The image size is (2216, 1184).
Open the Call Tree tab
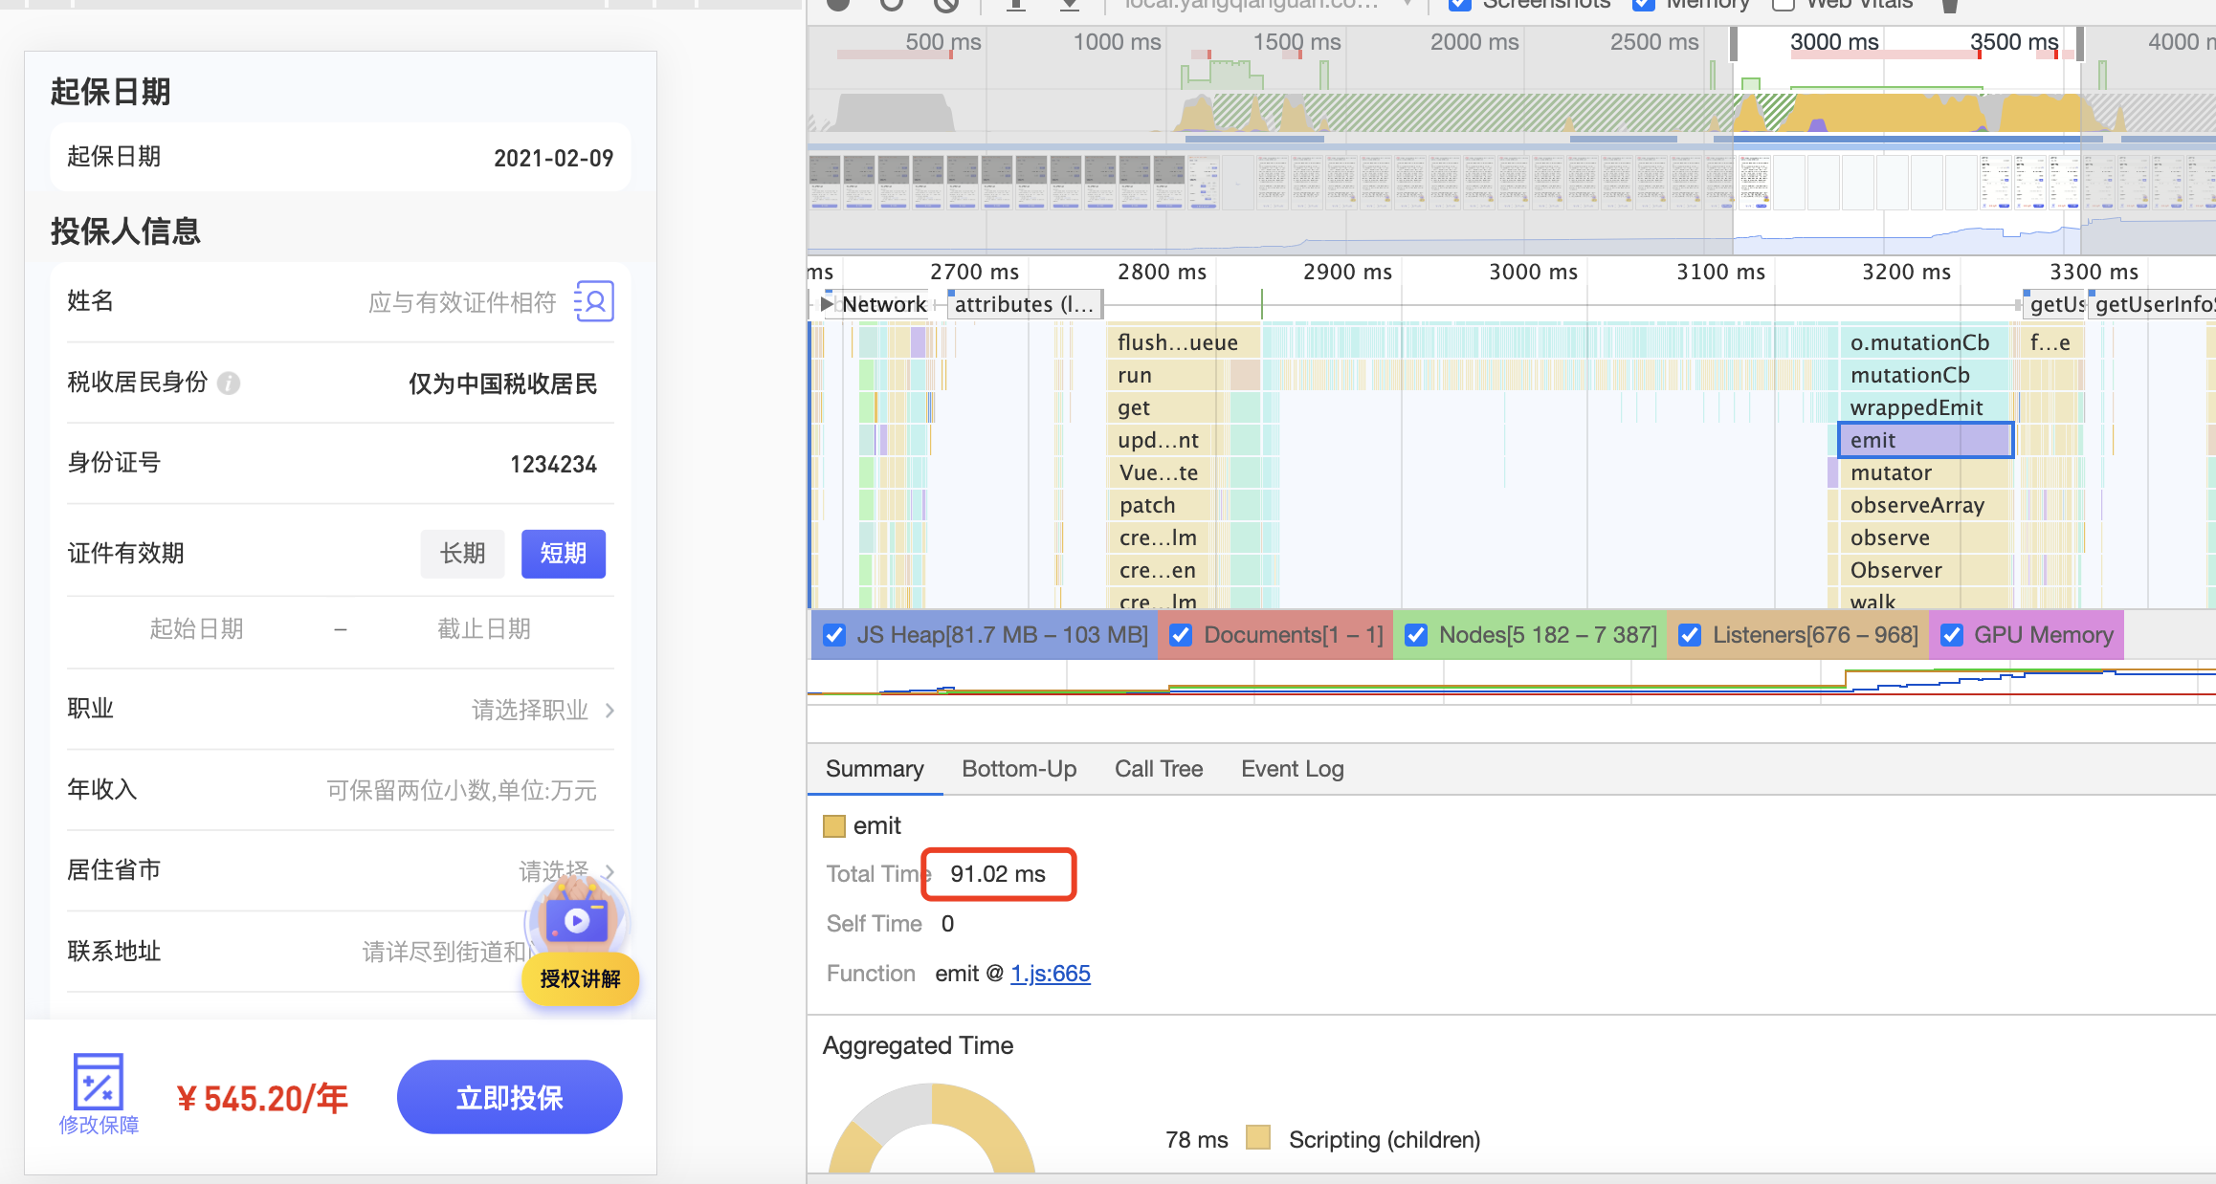[x=1158, y=769]
